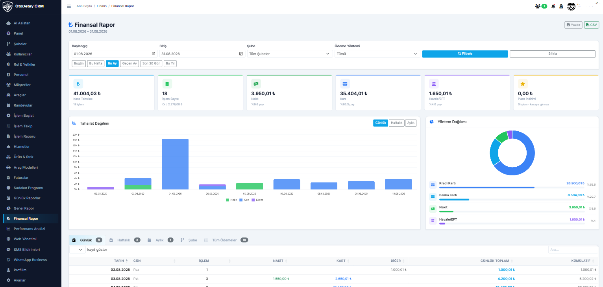Click the Kasa Tahsilatı lira icon
This screenshot has width=603, height=287.
pyautogui.click(x=78, y=84)
